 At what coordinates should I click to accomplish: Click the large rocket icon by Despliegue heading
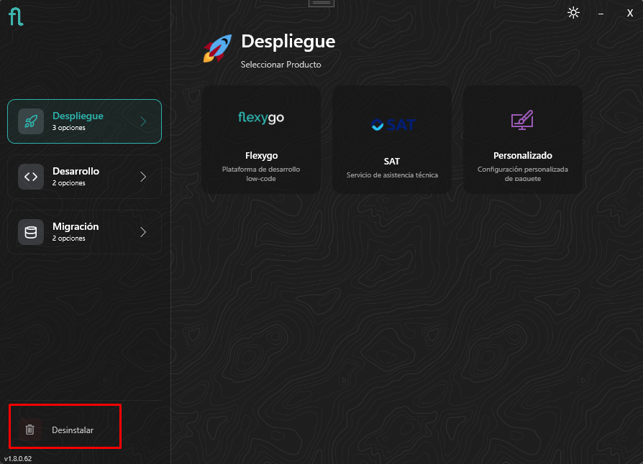coord(218,48)
